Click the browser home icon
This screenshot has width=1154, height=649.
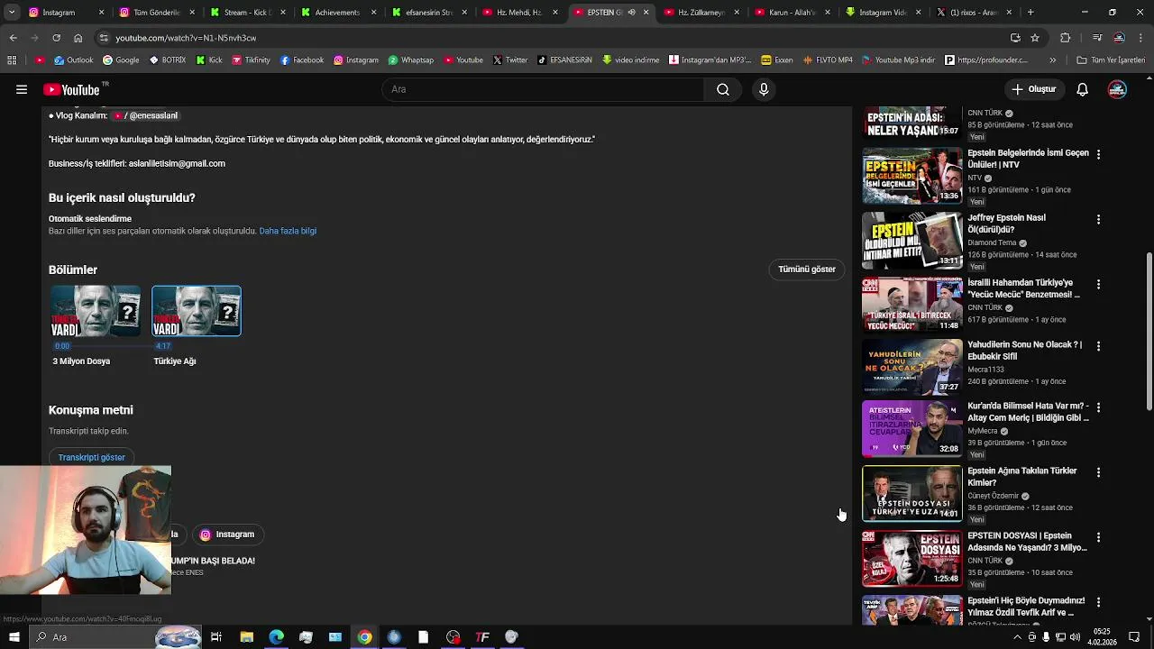[78, 38]
